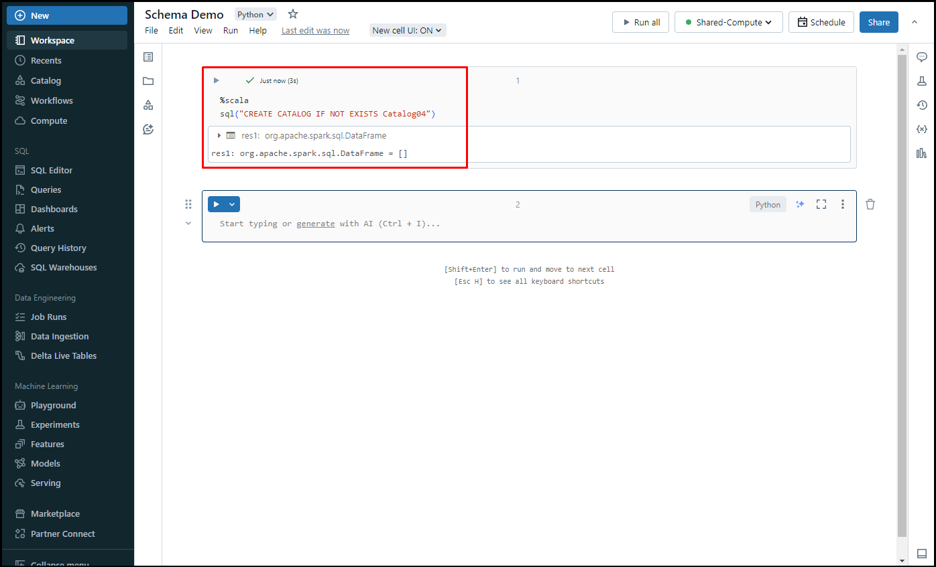
Task: Click into the empty cell 2 editor
Action: click(x=528, y=224)
